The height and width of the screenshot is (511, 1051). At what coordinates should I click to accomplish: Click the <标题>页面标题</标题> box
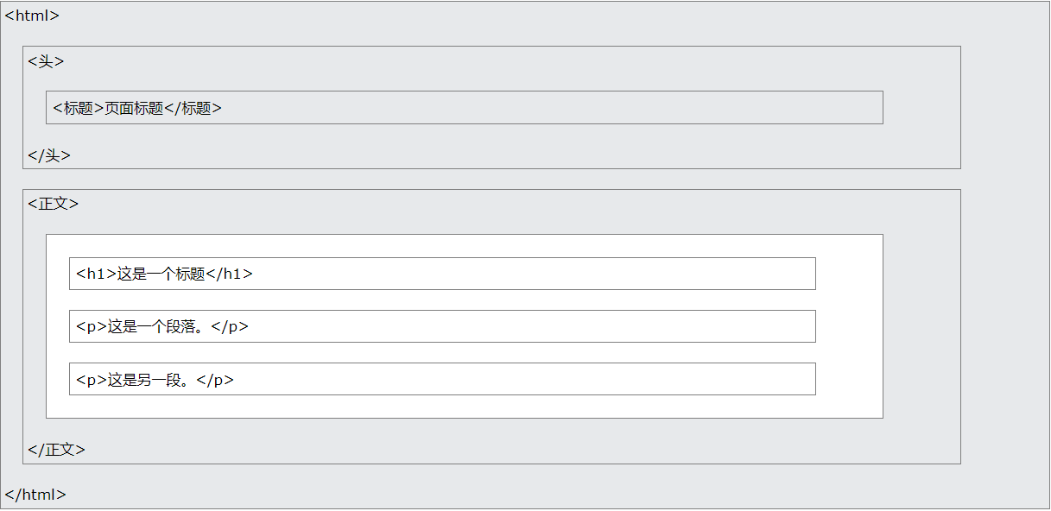pos(465,108)
